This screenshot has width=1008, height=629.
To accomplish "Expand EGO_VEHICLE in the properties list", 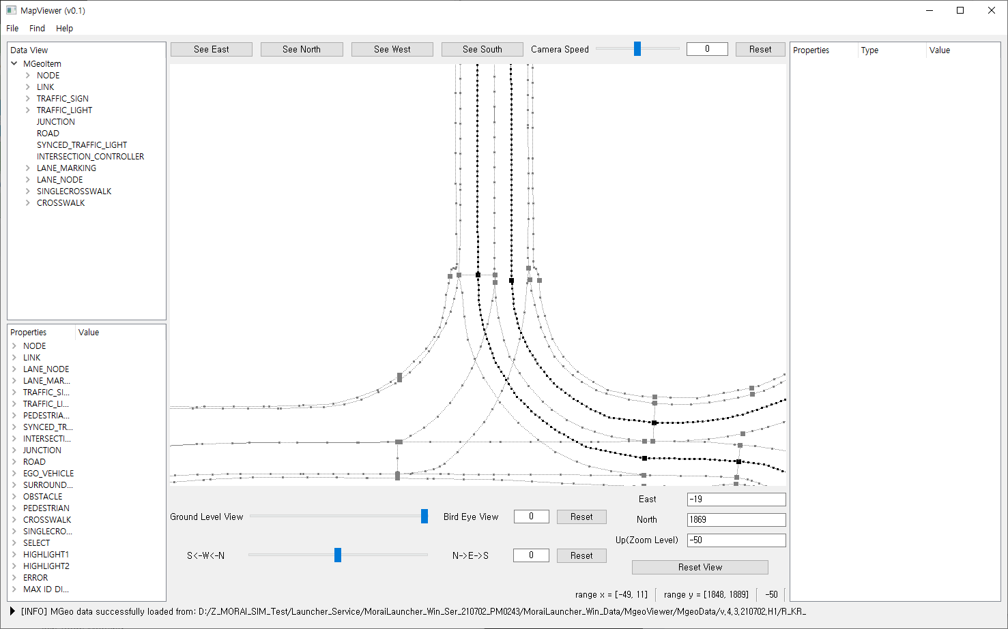I will point(14,474).
